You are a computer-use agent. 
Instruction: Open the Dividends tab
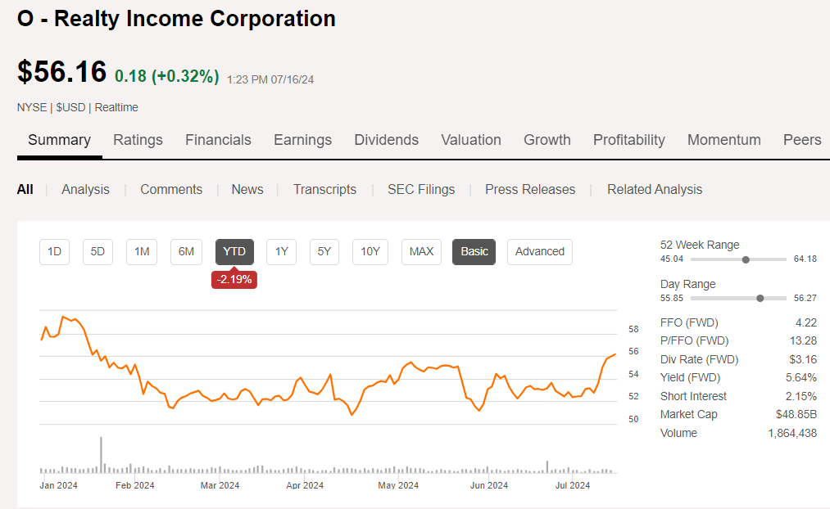point(386,140)
